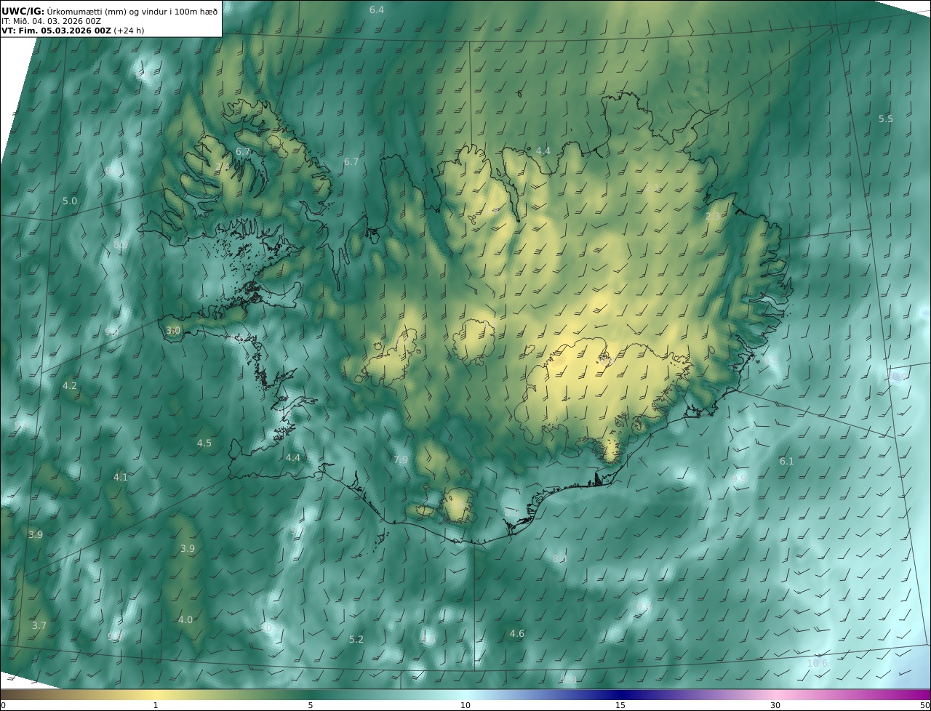Pick the pink colorbar segment above 30
The image size is (931, 711).
point(775,694)
